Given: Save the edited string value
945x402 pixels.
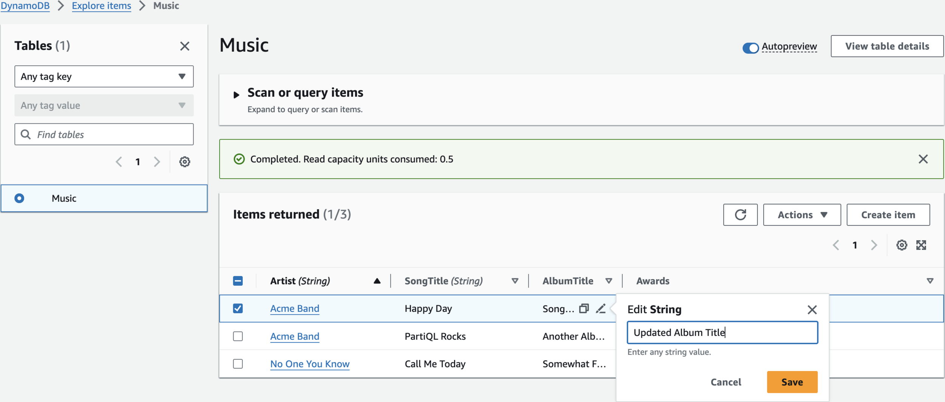Looking at the screenshot, I should (x=792, y=382).
